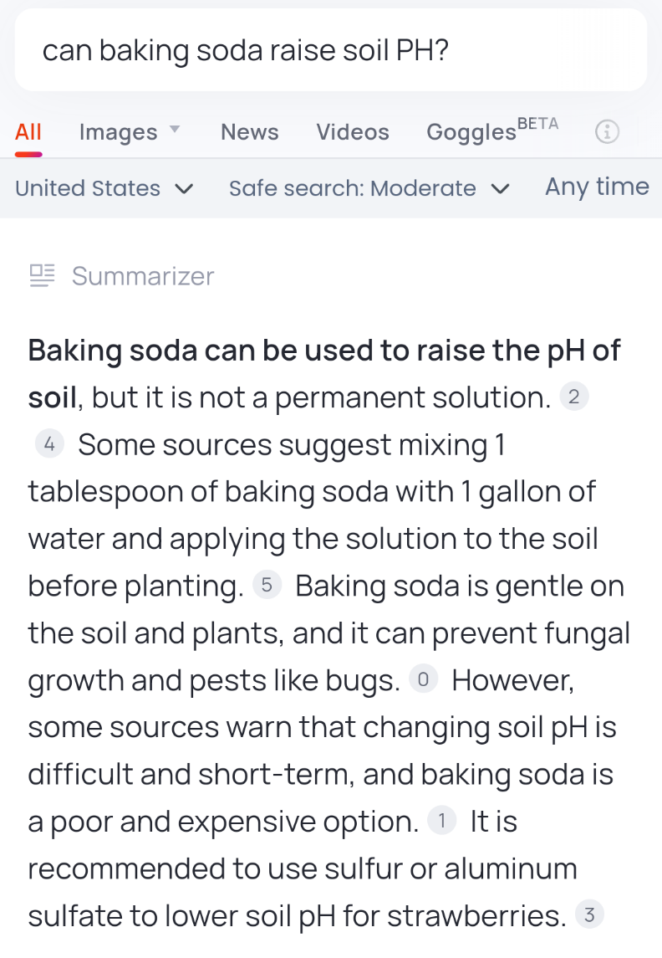Click the Summarizer heading label

coord(143,276)
